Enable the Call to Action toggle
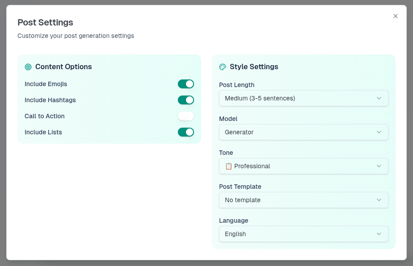The image size is (413, 266). 186,116
